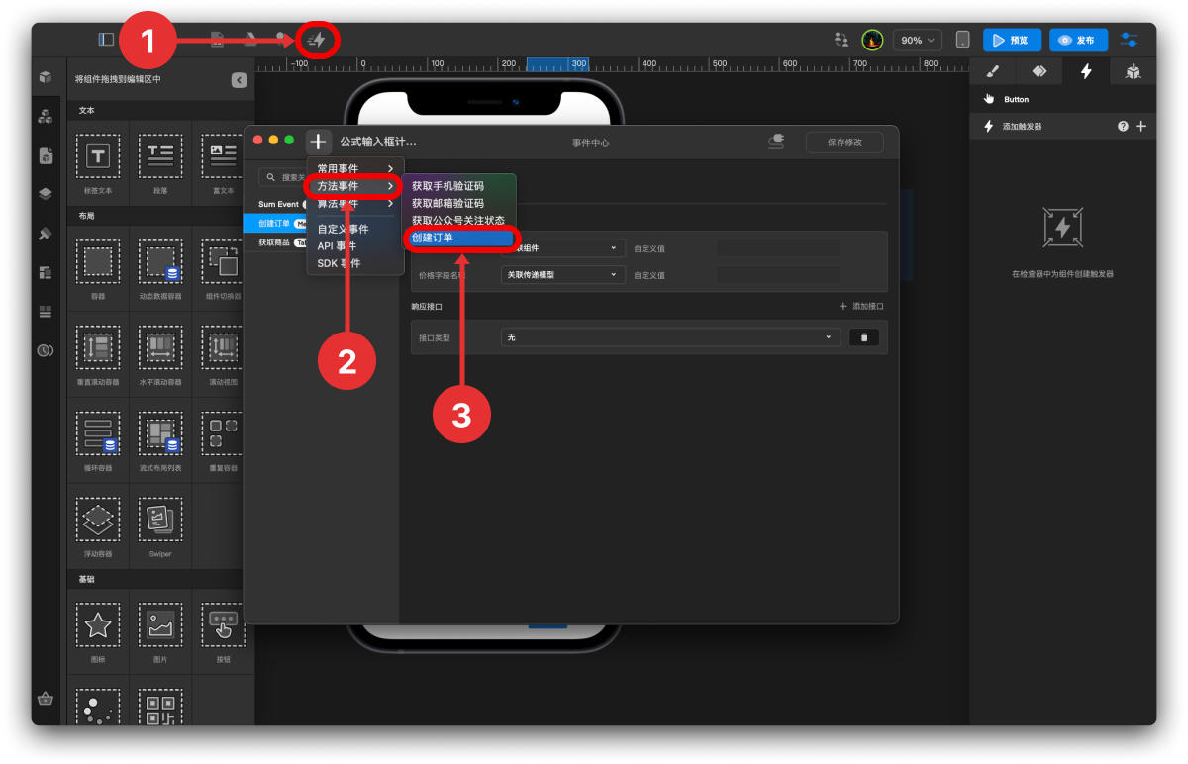The height and width of the screenshot is (764, 1188).
Task: Click the second 自定义值 input field
Action: coord(777,275)
